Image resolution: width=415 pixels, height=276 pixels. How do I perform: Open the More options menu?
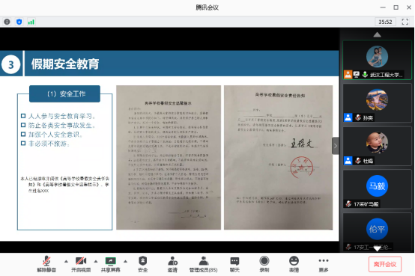[324, 264]
